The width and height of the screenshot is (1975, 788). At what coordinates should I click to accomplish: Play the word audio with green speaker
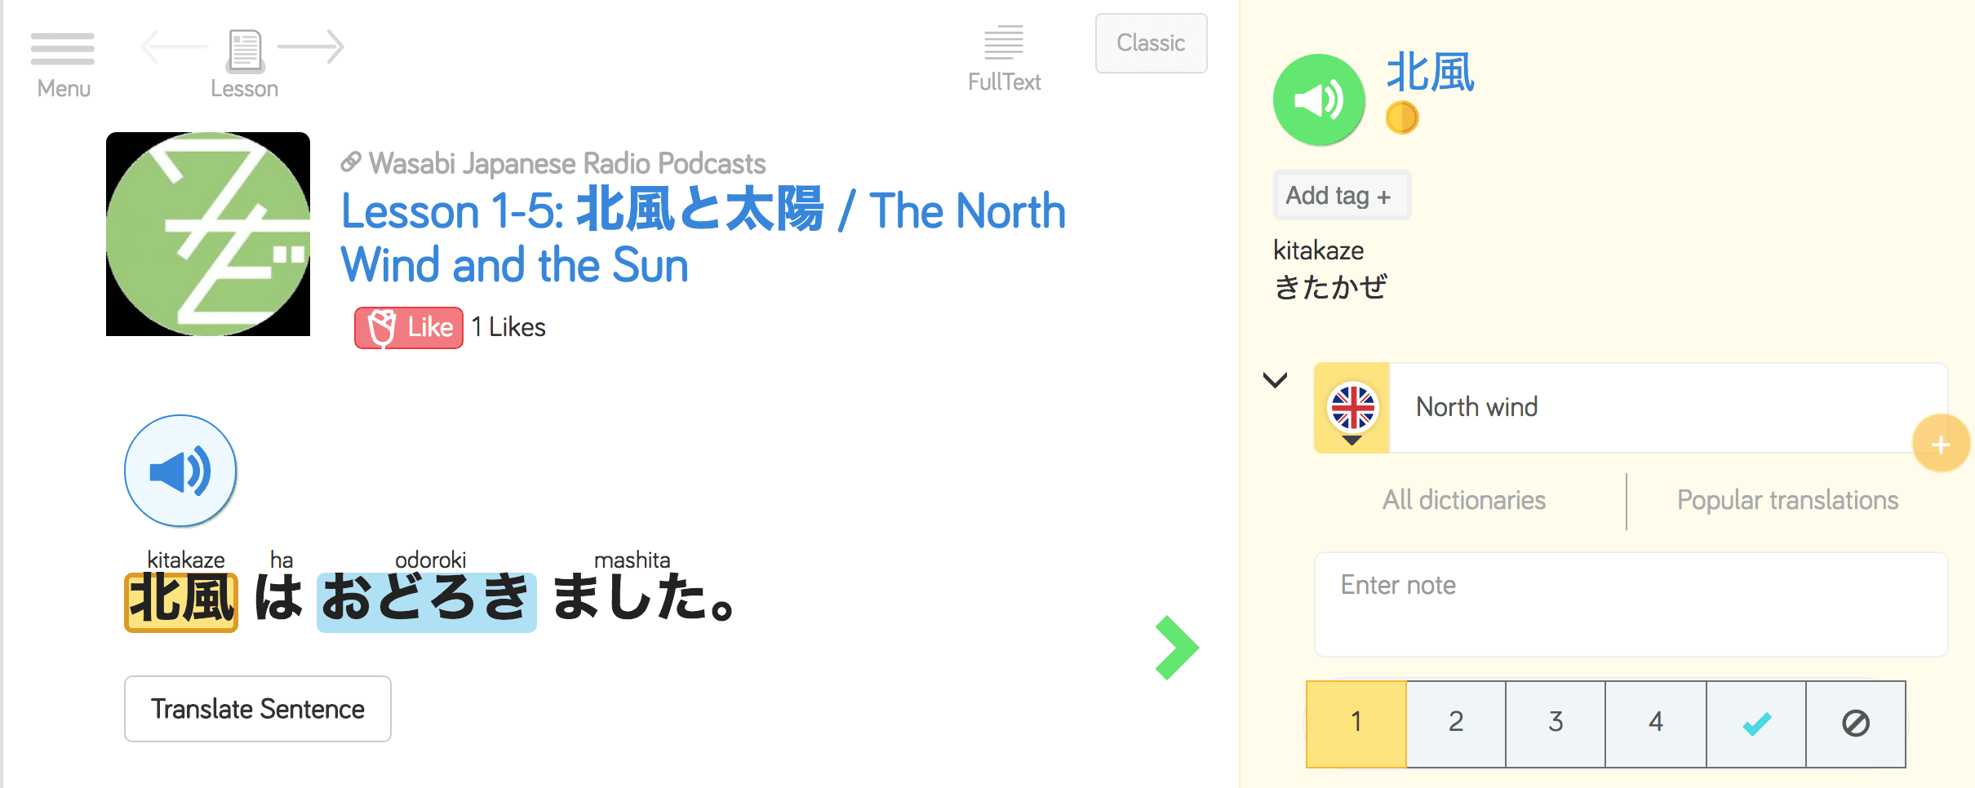[1319, 100]
